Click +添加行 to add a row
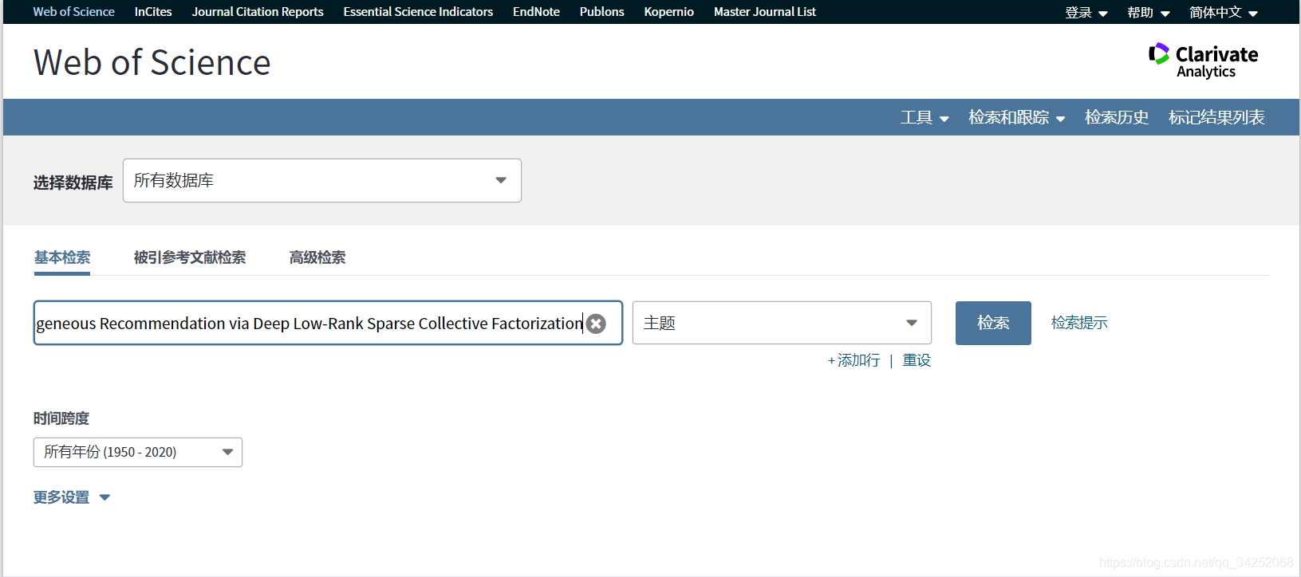 click(x=854, y=360)
